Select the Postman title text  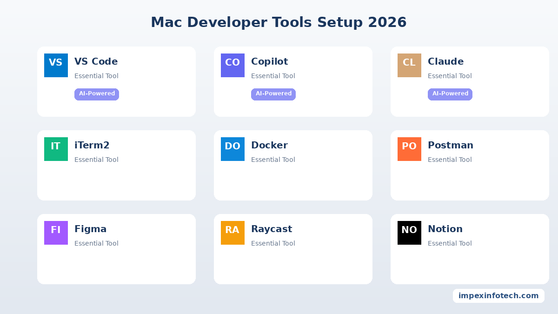(x=451, y=145)
